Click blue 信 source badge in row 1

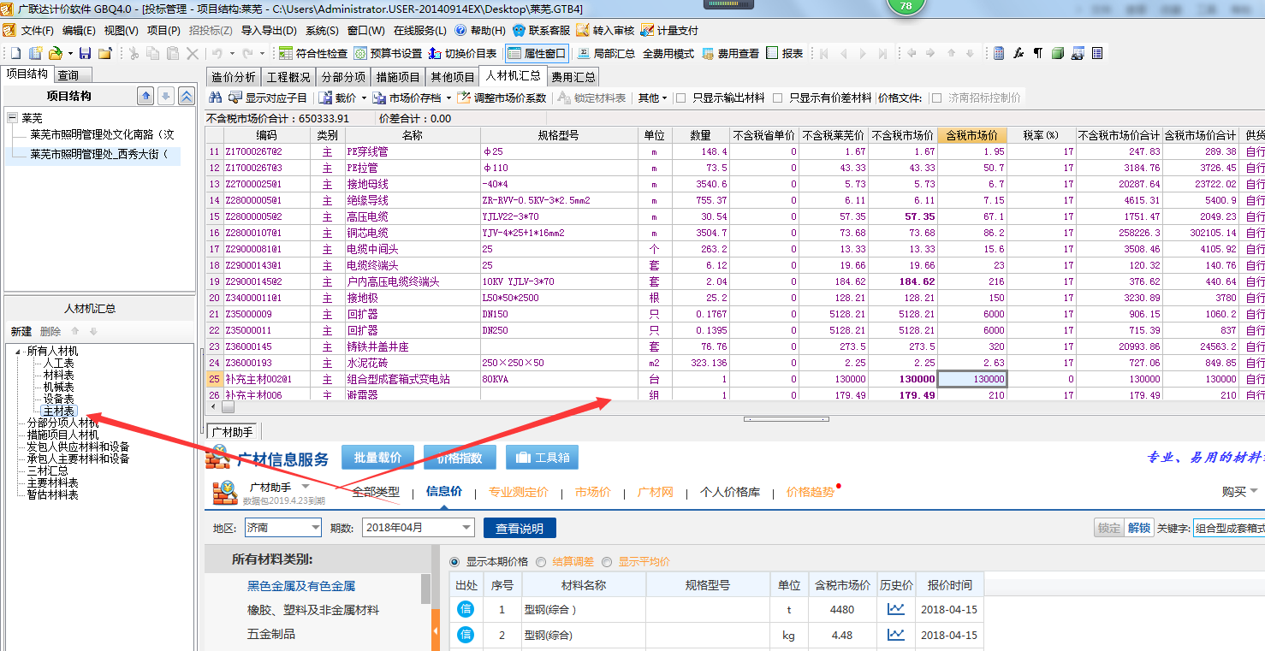point(466,609)
